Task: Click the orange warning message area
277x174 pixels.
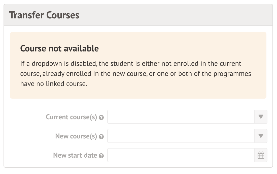Action: pyautogui.click(x=138, y=65)
